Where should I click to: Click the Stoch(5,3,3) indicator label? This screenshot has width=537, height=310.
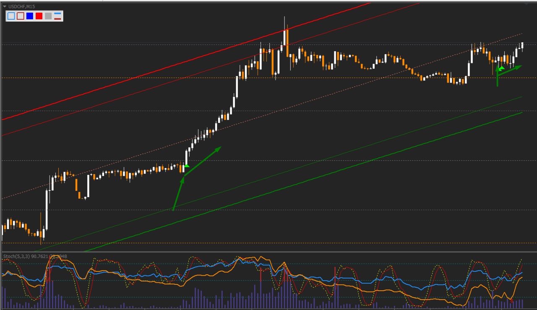[x=16, y=256]
